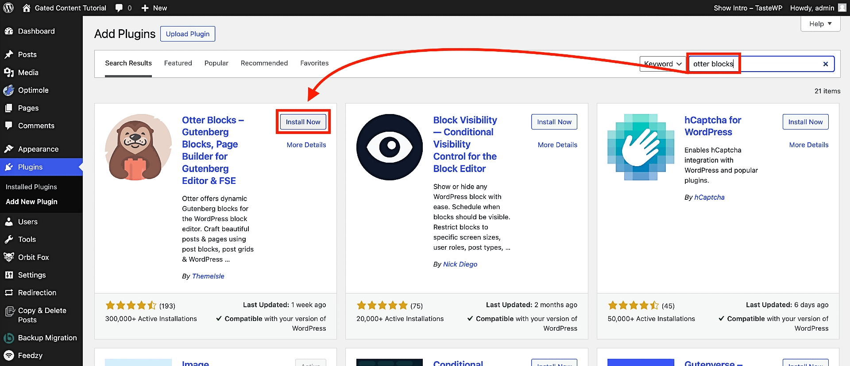
Task: Click the Users person icon
Action: (9, 221)
